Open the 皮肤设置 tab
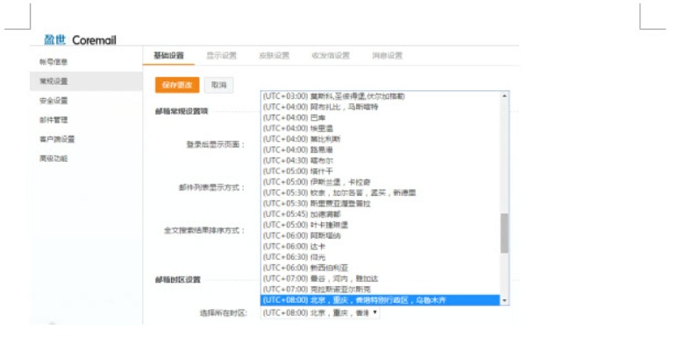677x350 pixels. click(x=274, y=56)
